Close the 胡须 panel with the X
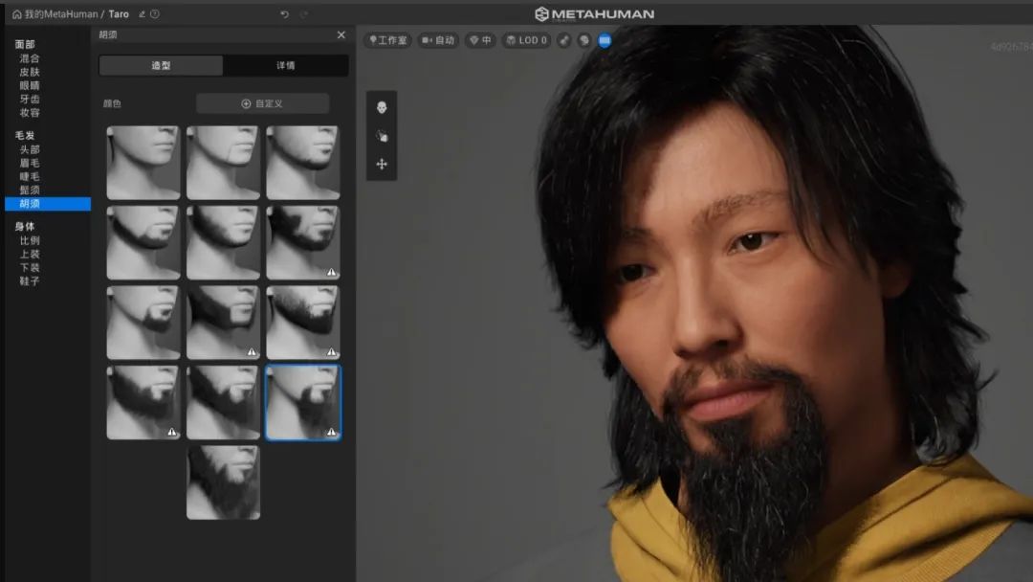The image size is (1033, 582). (341, 35)
